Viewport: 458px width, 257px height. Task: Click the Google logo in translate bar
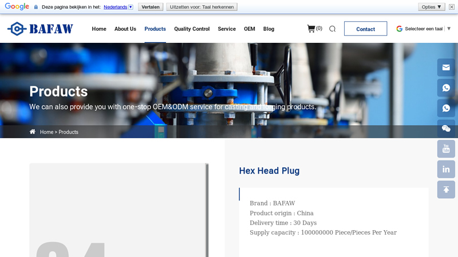click(x=17, y=6)
